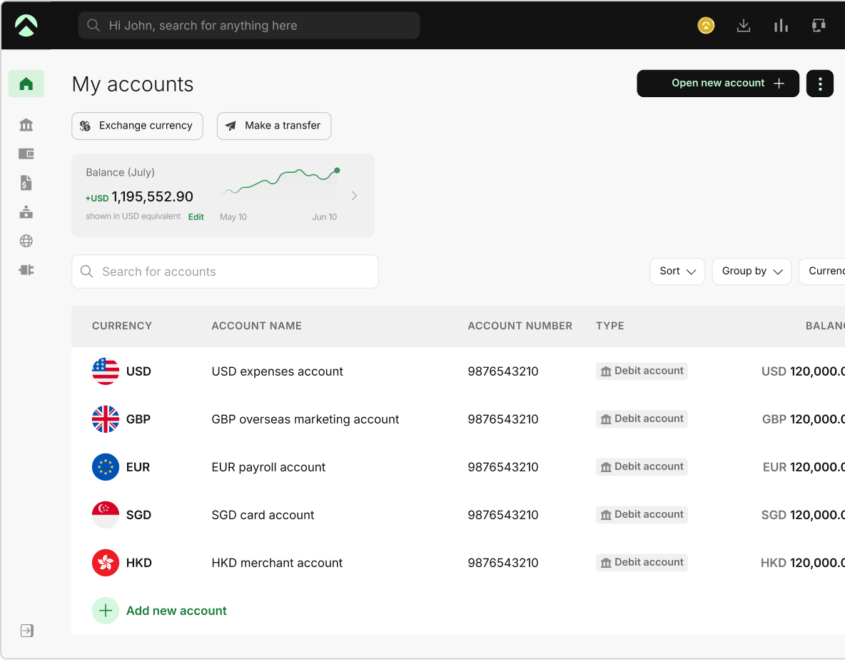This screenshot has height=660, width=845.
Task: Click Debit account tag in HKD row
Action: click(x=642, y=562)
